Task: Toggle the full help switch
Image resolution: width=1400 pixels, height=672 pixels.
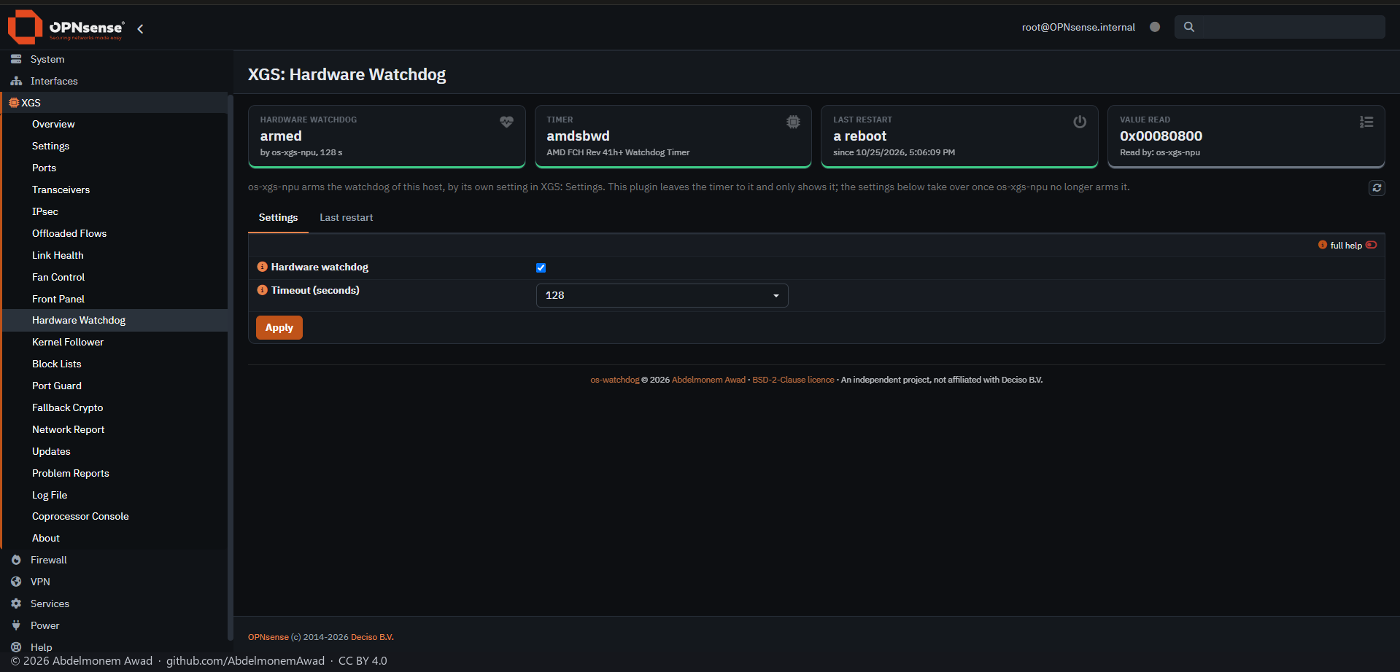Action: point(1372,245)
